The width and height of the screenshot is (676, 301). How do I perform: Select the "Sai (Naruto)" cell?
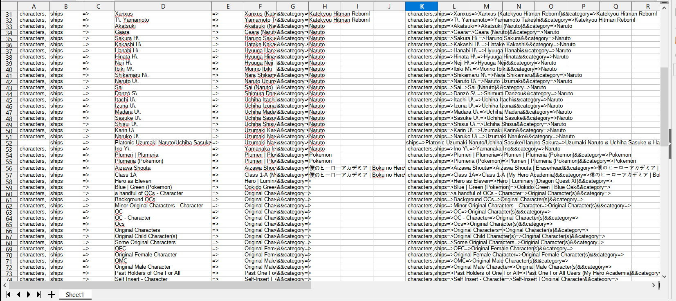pos(260,88)
